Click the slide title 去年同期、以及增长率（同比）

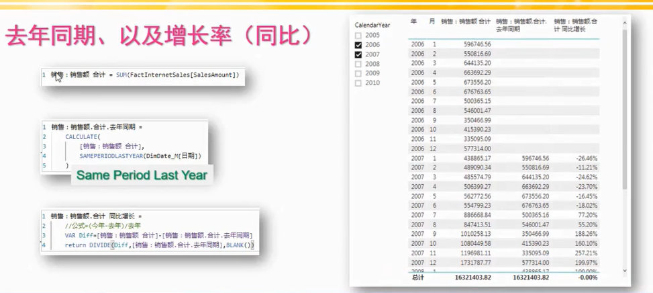coord(158,37)
